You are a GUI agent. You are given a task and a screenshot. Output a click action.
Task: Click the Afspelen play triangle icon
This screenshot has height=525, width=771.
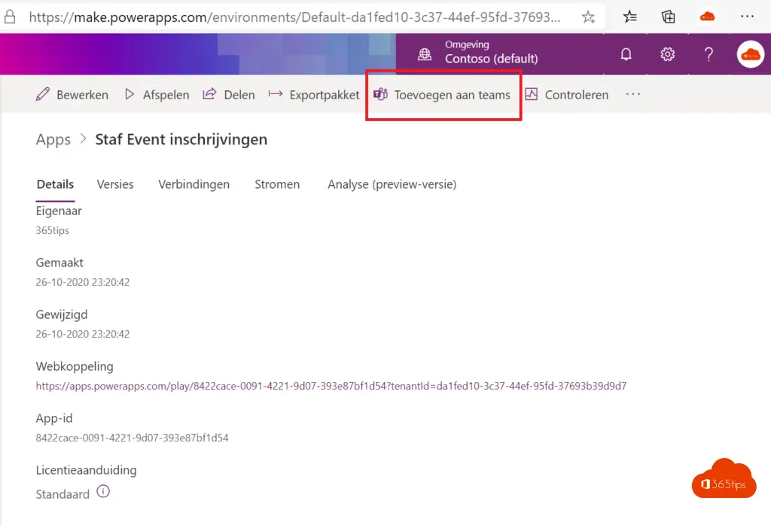coord(130,94)
